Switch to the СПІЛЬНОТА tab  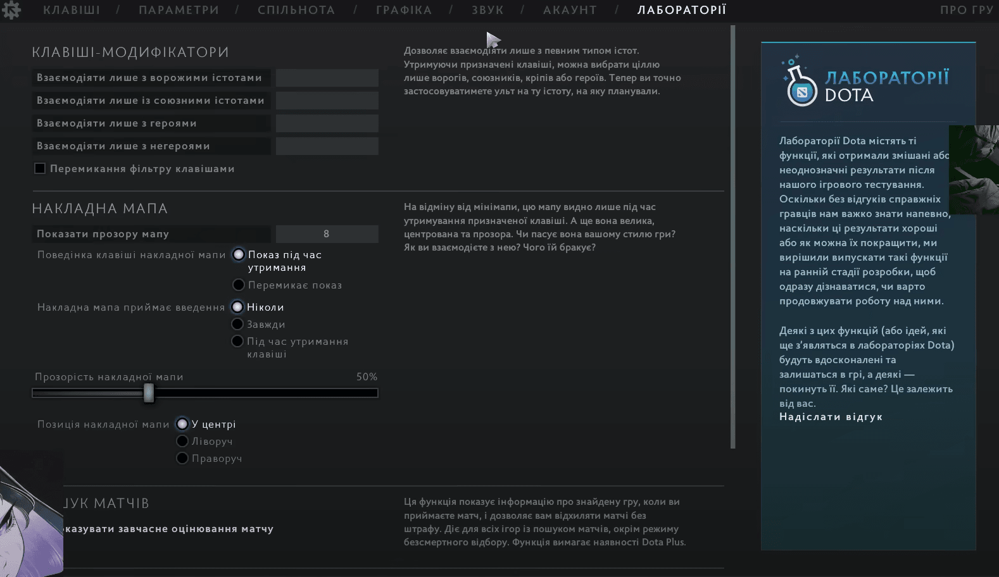296,10
